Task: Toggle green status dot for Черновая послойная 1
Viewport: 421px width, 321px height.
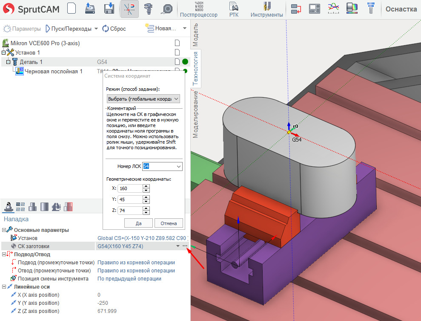Action: [x=185, y=71]
